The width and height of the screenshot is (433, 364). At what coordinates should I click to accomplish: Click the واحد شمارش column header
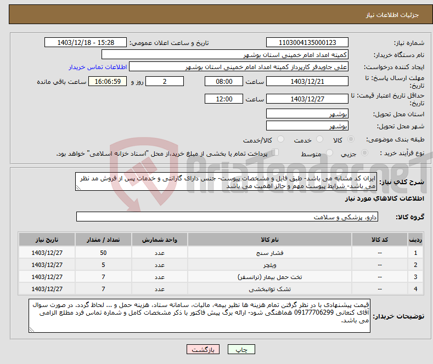tap(160, 240)
